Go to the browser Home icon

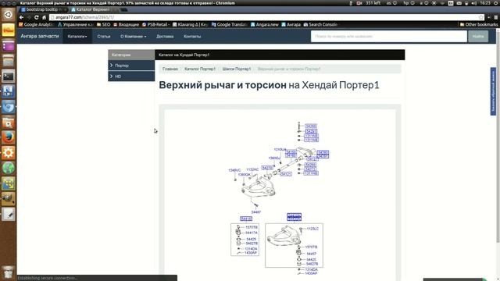44,17
